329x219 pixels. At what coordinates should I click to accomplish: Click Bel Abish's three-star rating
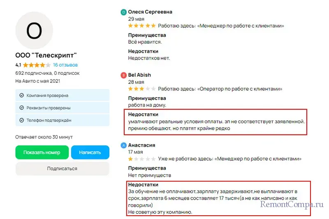coord(142,89)
